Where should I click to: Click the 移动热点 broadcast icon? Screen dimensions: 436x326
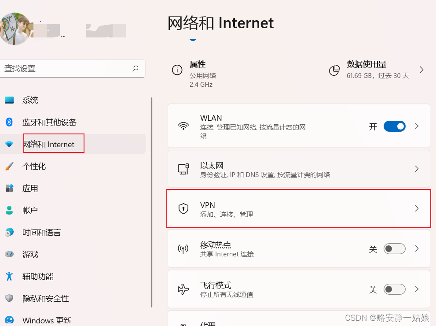pos(183,248)
